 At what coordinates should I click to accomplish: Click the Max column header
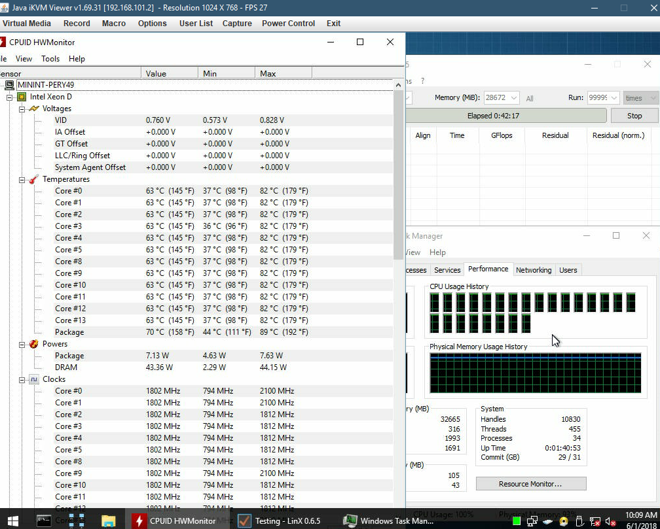pyautogui.click(x=284, y=74)
